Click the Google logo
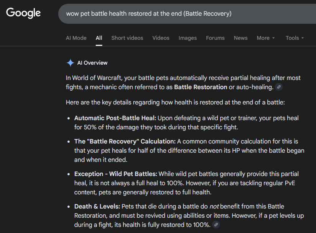The height and width of the screenshot is (233, 316). point(23,13)
